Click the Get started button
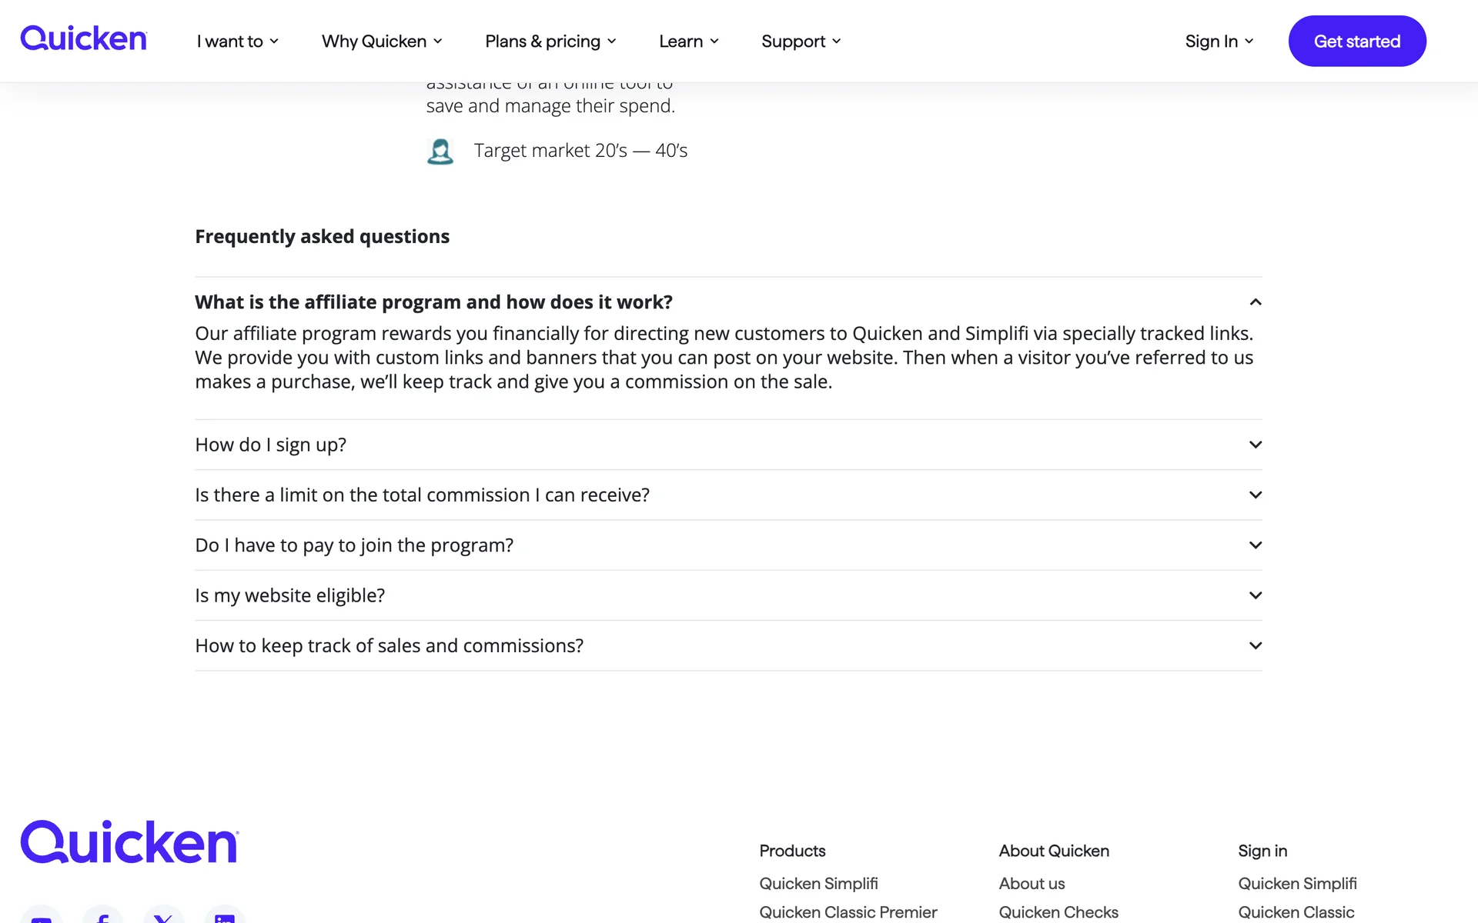The image size is (1478, 923). click(x=1356, y=42)
